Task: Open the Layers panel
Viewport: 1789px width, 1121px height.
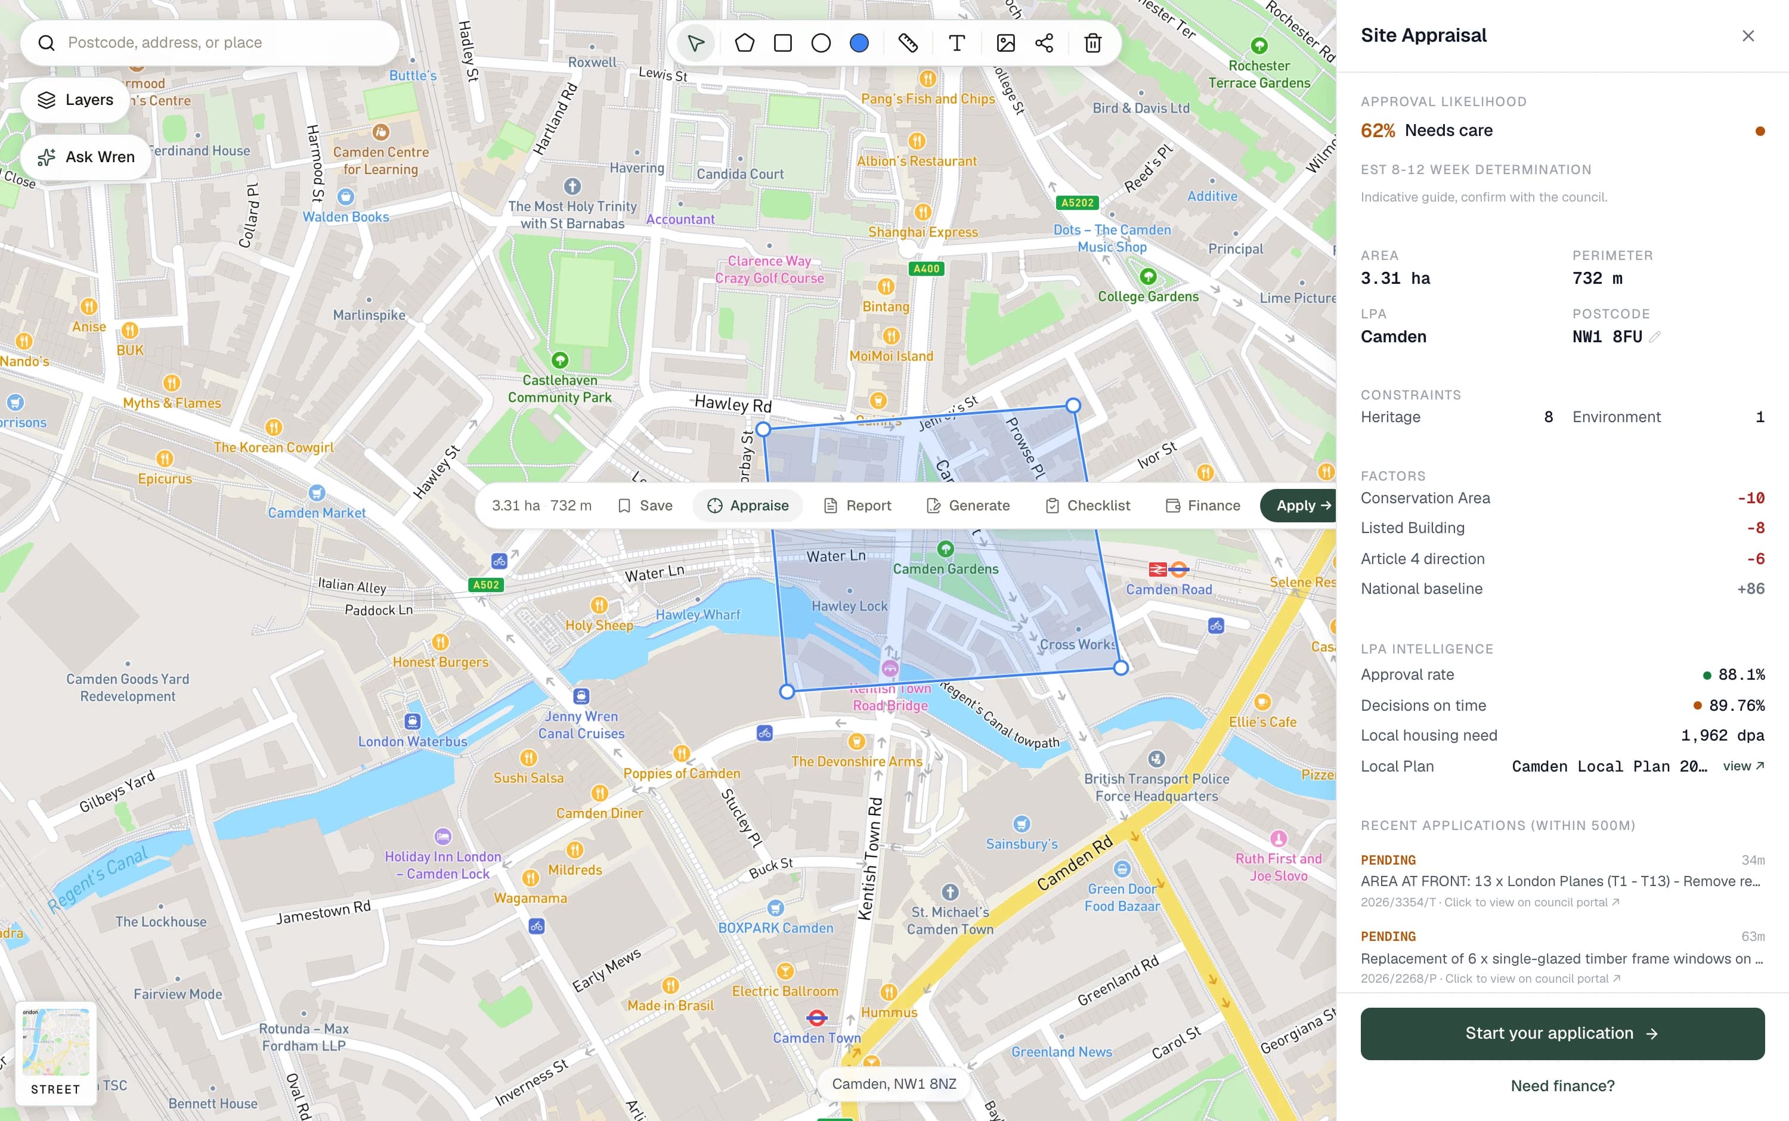Action: (75, 100)
